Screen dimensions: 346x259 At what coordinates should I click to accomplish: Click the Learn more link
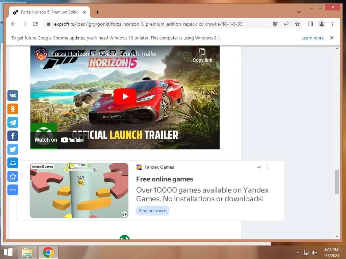point(313,38)
